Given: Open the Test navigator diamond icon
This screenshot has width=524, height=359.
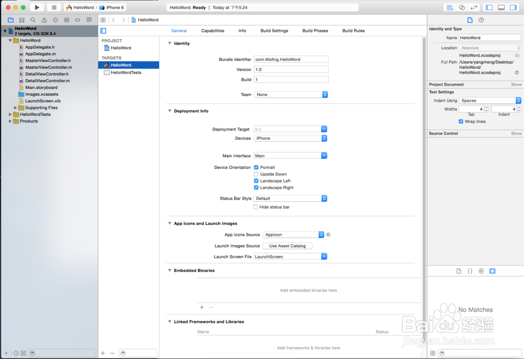Looking at the screenshot, I should (56, 20).
